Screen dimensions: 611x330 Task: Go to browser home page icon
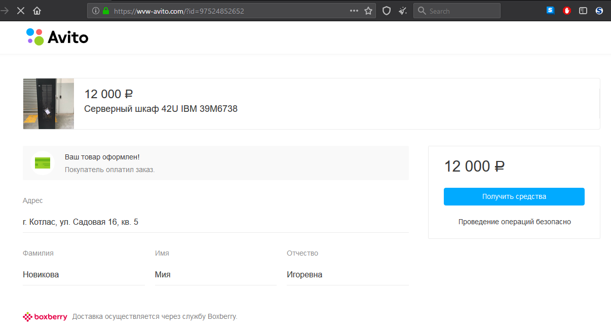37,11
